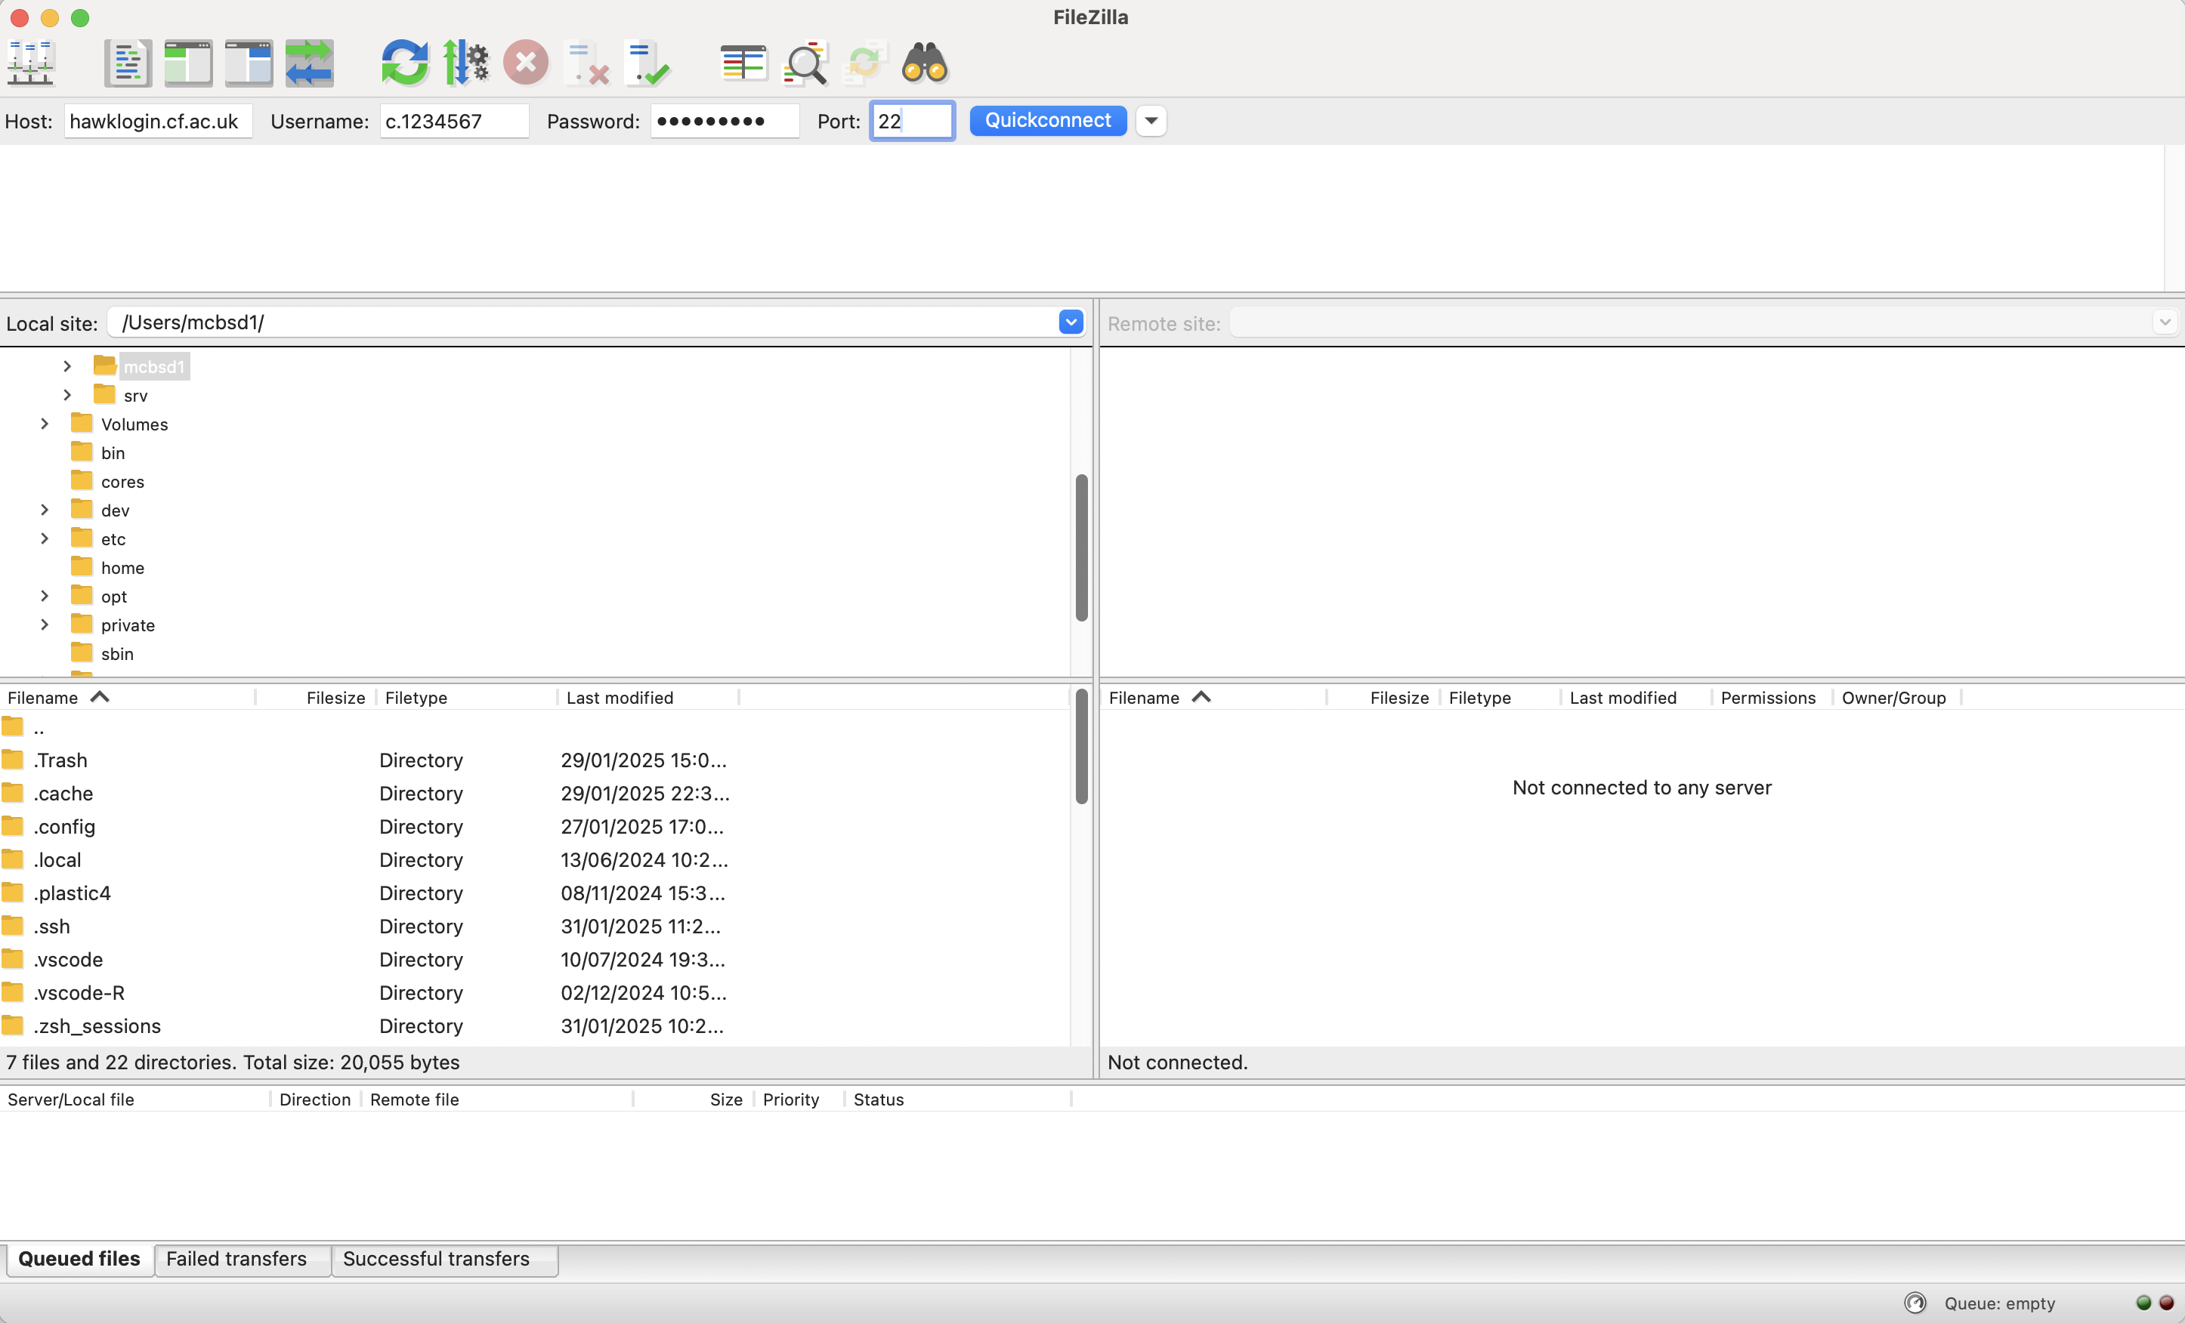Select the parent directory '..' entry
This screenshot has height=1323, width=2185.
[x=534, y=727]
